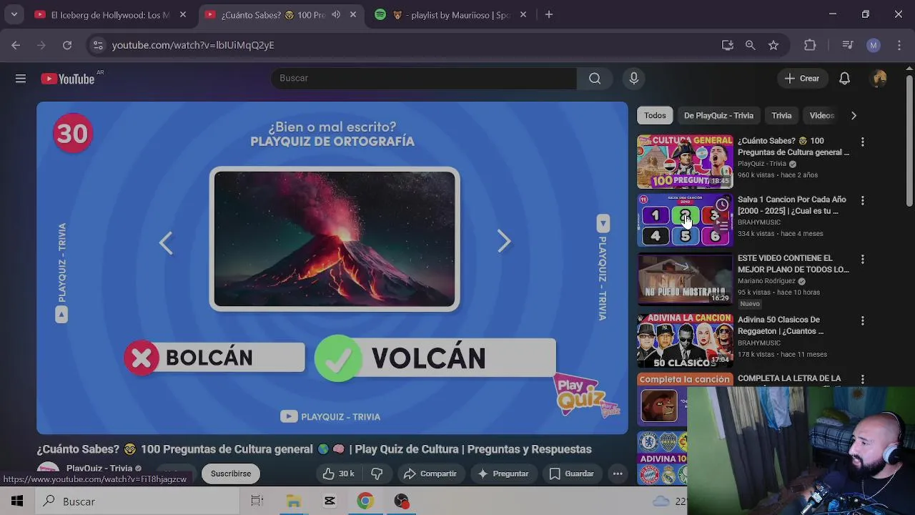Open Adivina 50 Clasicos de Reggaeton thumbnail
This screenshot has height=515, width=915.
point(685,340)
